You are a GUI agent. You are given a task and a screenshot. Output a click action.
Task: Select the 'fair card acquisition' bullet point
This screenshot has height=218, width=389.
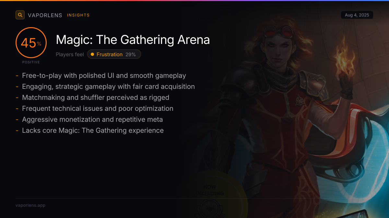click(108, 87)
